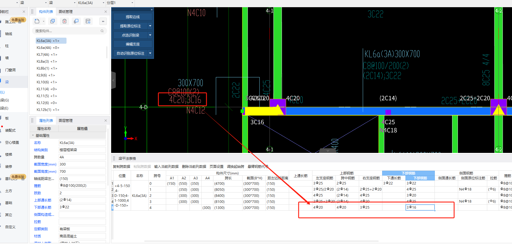This screenshot has height=244, width=512.
Task: Focus the 搜索构件 search field
Action: (x=69, y=31)
